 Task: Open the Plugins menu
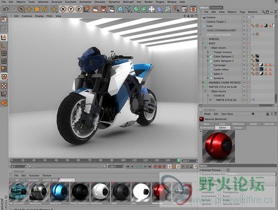(x=160, y=2)
